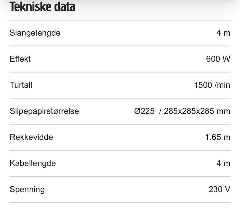
Task: Select the Rekkevidde label
Action: [31, 137]
